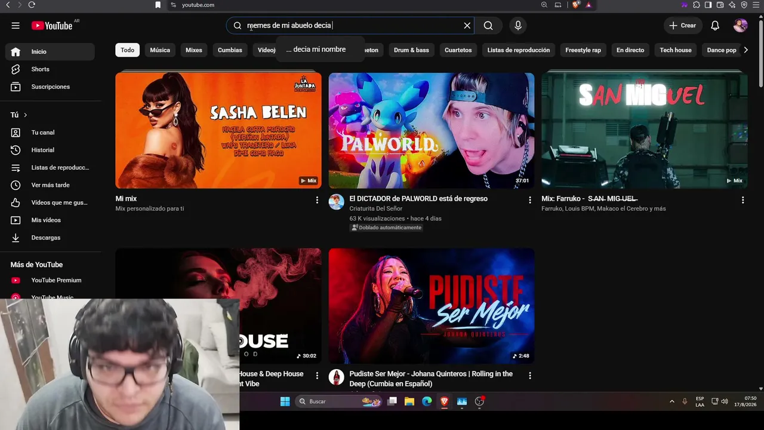Clear the search box text
The height and width of the screenshot is (430, 764).
pyautogui.click(x=467, y=26)
